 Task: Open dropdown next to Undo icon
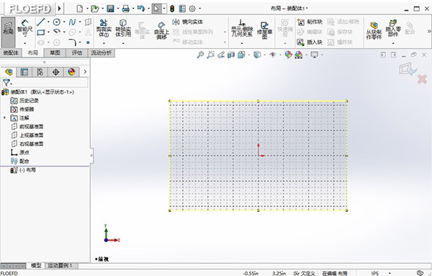(148, 9)
